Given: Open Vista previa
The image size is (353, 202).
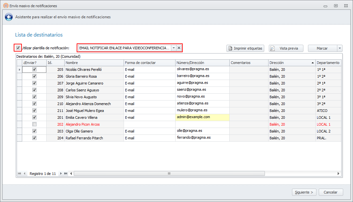Looking at the screenshot, I should point(286,48).
